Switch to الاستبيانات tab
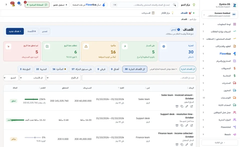Image resolution: width=240 pixels, height=147 pixels. [148, 13]
